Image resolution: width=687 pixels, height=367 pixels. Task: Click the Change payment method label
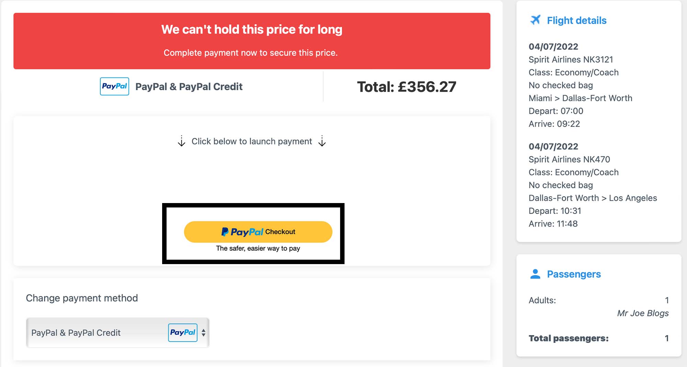[x=82, y=298]
